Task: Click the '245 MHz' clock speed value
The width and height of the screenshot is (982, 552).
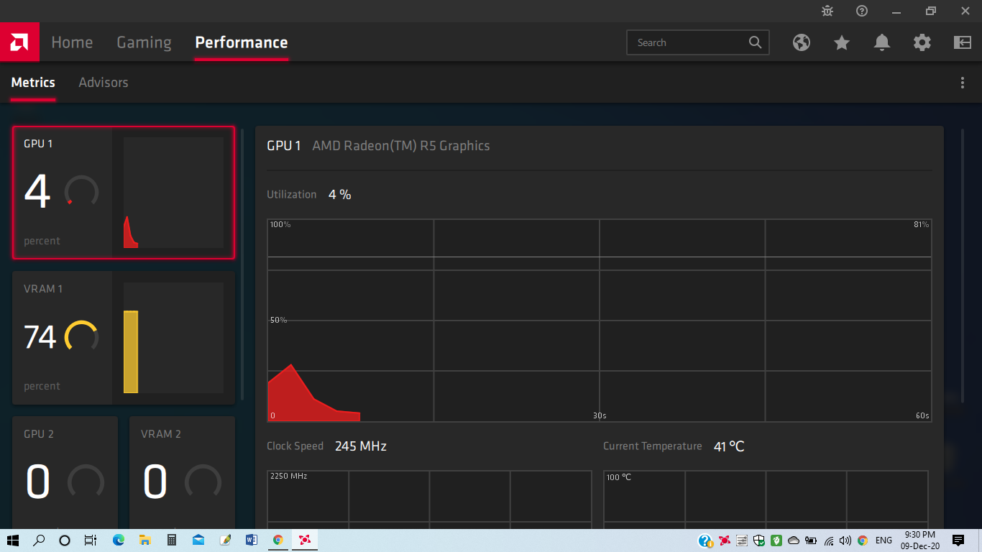Action: [x=361, y=446]
